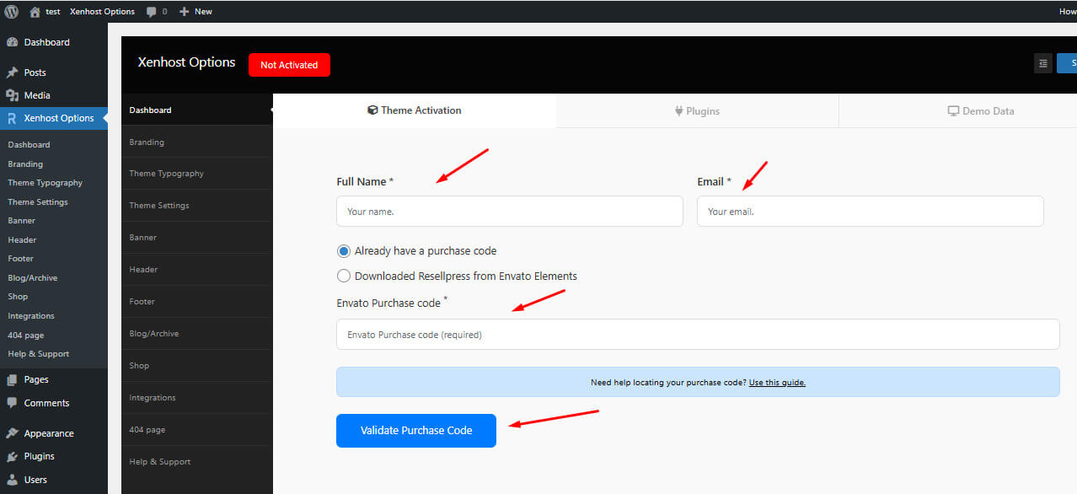Select Dashboard in the dark options panel
This screenshot has width=1077, height=494.
click(196, 110)
